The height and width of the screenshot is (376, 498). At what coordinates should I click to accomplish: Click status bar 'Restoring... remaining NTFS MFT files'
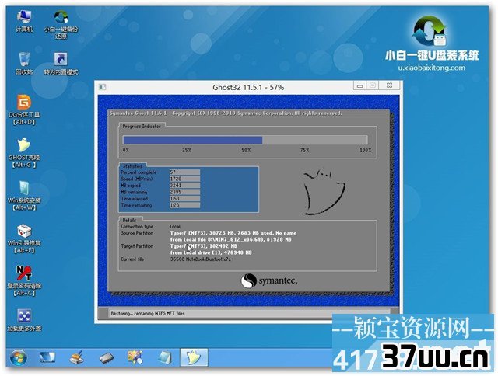(x=148, y=313)
